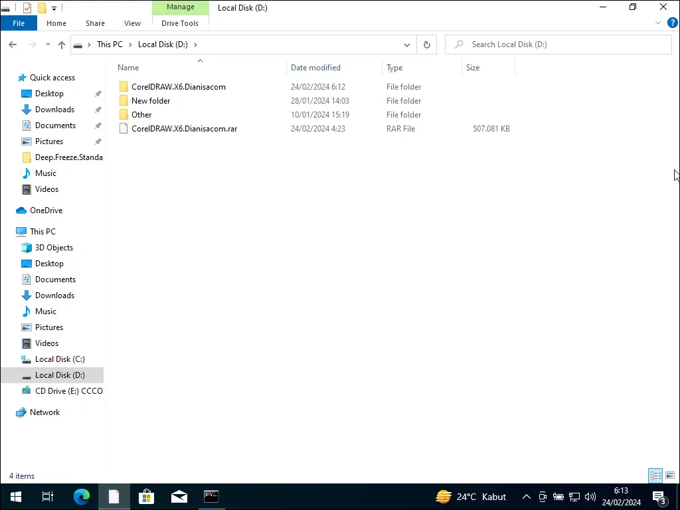Screen dimensions: 680x510
Task: Go up one level with the Up arrow
Action: [x=61, y=44]
